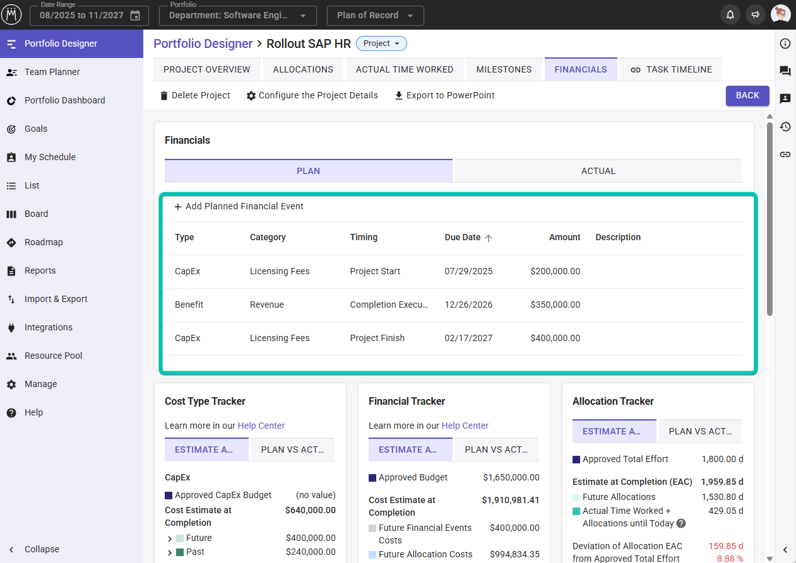Click the help icon beside Allocations until Today

click(681, 523)
